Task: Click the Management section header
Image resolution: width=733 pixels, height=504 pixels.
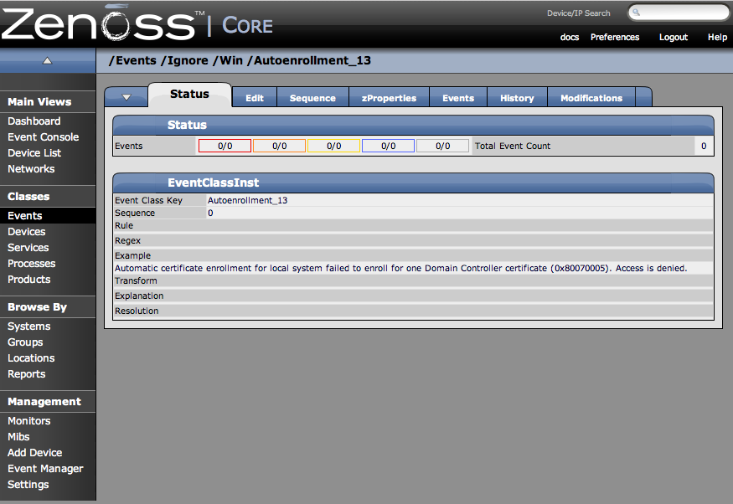Action: (x=44, y=402)
